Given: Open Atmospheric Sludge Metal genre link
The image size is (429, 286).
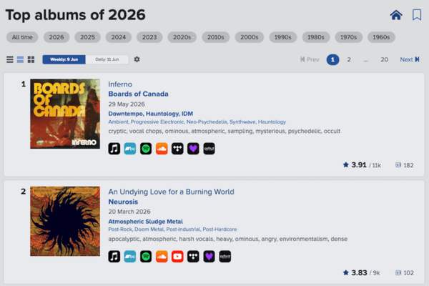Looking at the screenshot, I should [146, 222].
